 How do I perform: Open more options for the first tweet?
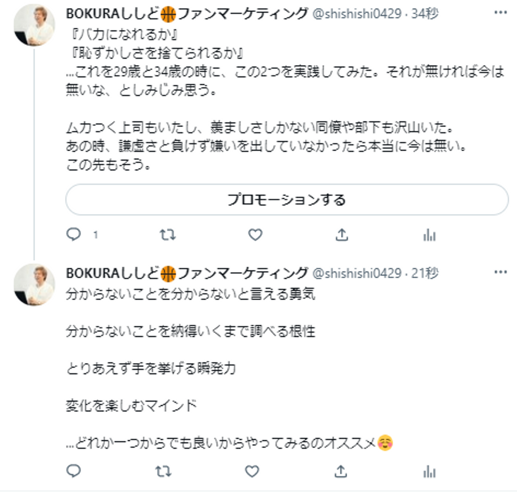pyautogui.click(x=500, y=13)
